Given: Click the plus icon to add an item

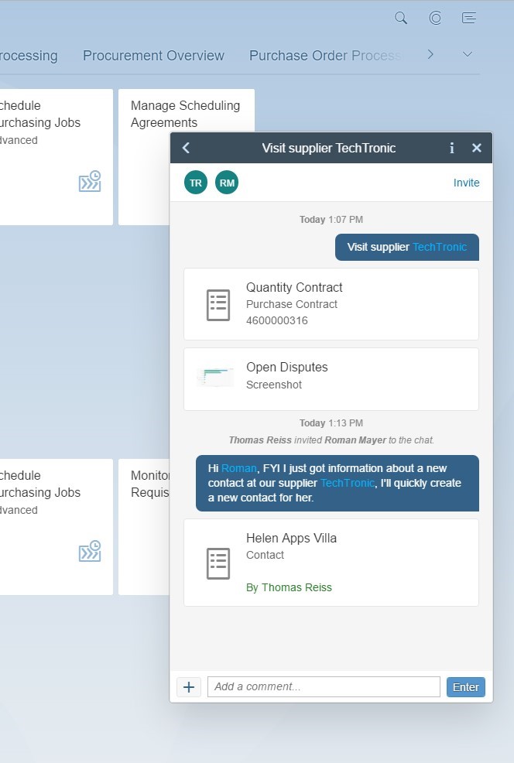Looking at the screenshot, I should click(x=189, y=686).
